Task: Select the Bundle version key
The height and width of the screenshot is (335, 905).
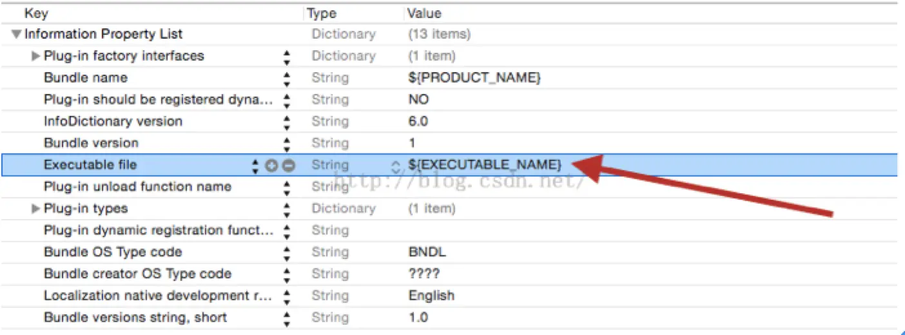Action: pos(91,143)
